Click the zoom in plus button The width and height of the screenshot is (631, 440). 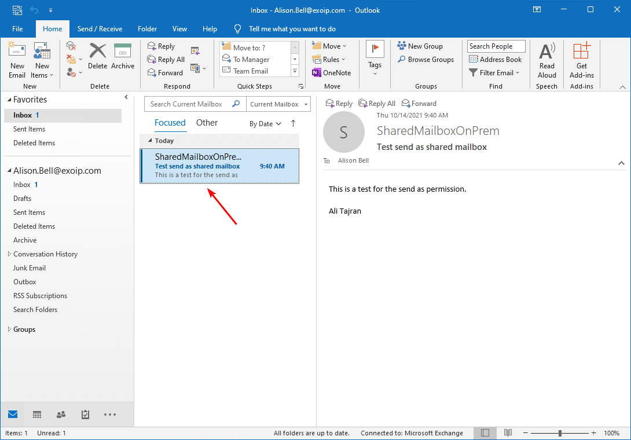tap(593, 433)
